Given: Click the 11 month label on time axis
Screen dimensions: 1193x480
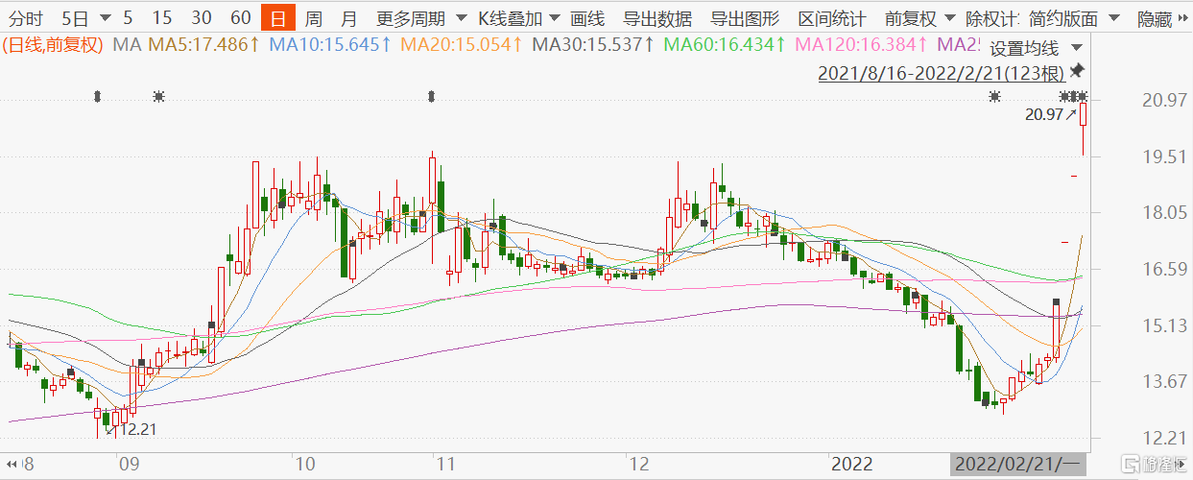Looking at the screenshot, I should tap(444, 465).
